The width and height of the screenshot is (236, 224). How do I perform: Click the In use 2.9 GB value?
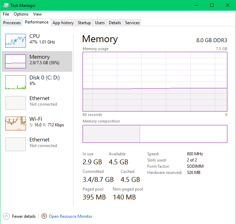point(92,162)
